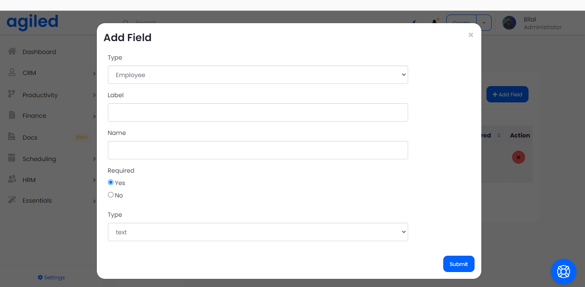Open the Employee type dropdown
The width and height of the screenshot is (585, 287).
pyautogui.click(x=258, y=75)
